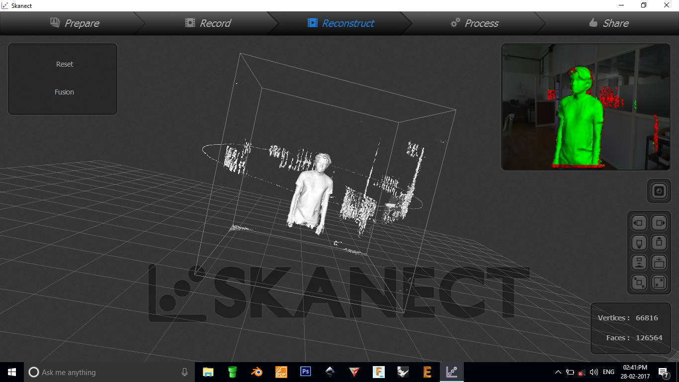Open the Share tab

(608, 23)
